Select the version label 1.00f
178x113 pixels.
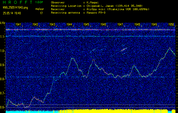tap(39, 2)
